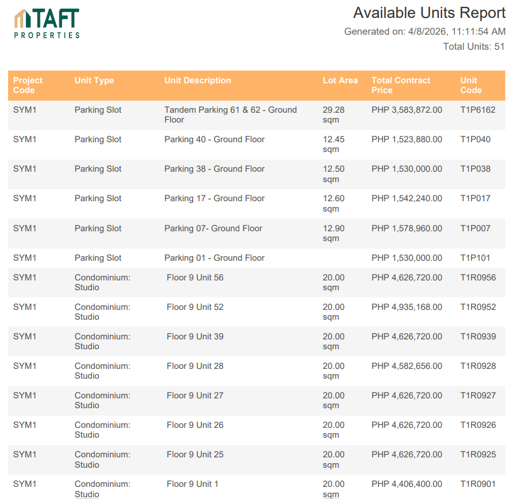Click the price PHP 4,935,168.00
The height and width of the screenshot is (499, 518).
click(406, 307)
